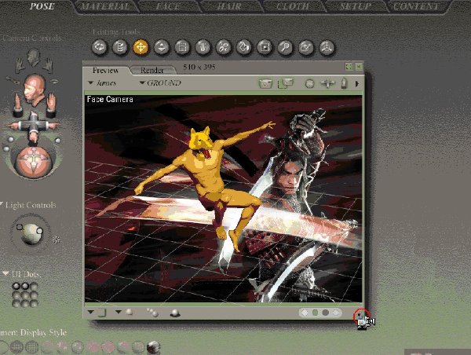Select the right light dot on the globe
The width and height of the screenshot is (471, 355).
[40, 231]
